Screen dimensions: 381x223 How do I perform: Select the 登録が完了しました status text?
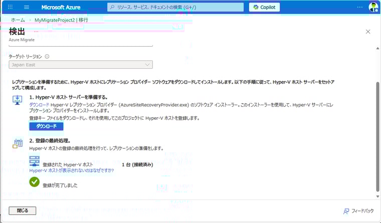(60, 185)
